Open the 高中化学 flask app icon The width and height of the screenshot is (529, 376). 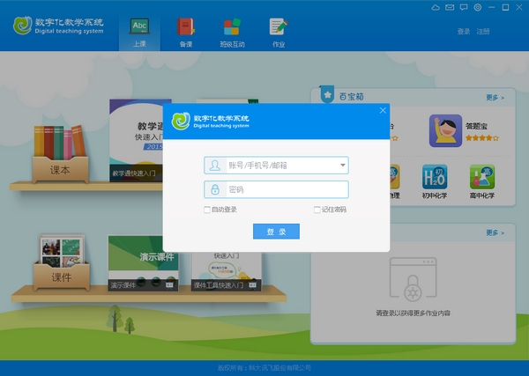click(x=482, y=177)
